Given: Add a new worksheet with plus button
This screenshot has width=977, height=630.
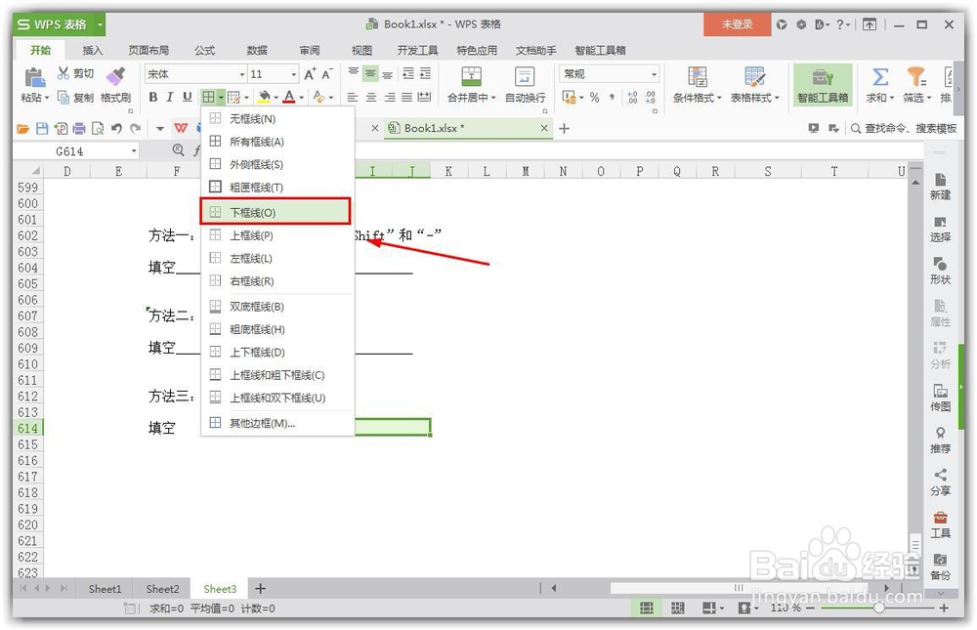Looking at the screenshot, I should pos(261,588).
